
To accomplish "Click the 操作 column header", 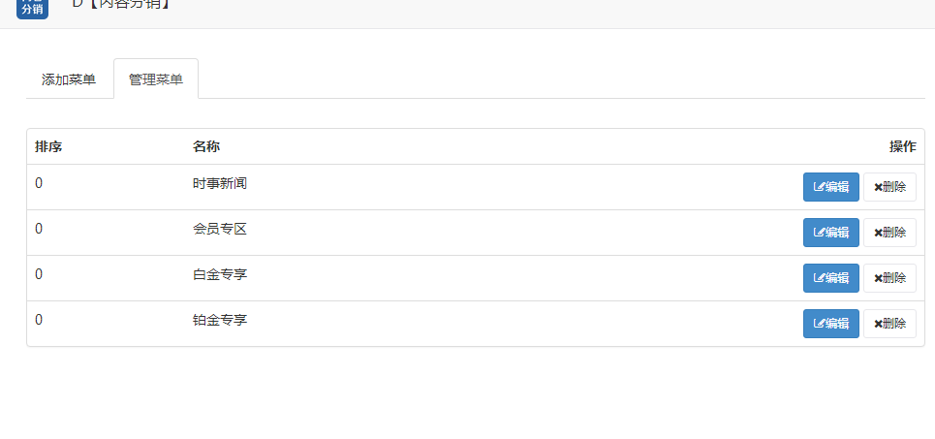I will coord(903,146).
